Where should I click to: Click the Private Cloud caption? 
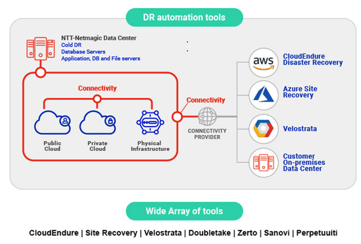tap(97, 146)
